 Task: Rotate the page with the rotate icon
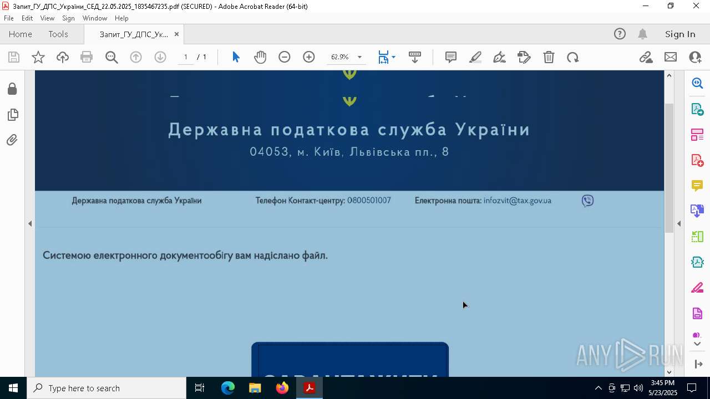point(573,57)
